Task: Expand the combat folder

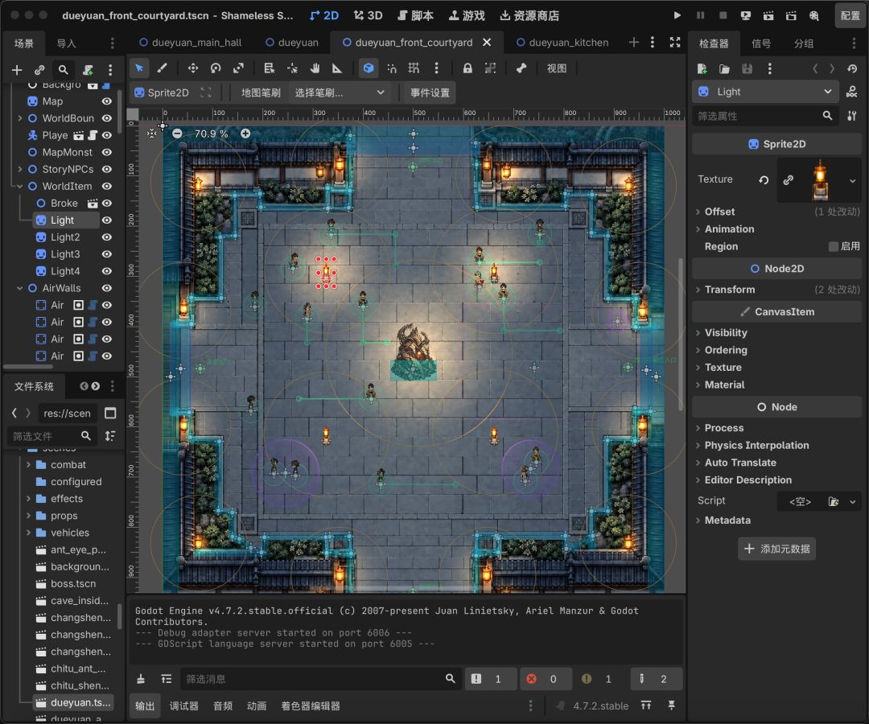Action: pos(28,465)
